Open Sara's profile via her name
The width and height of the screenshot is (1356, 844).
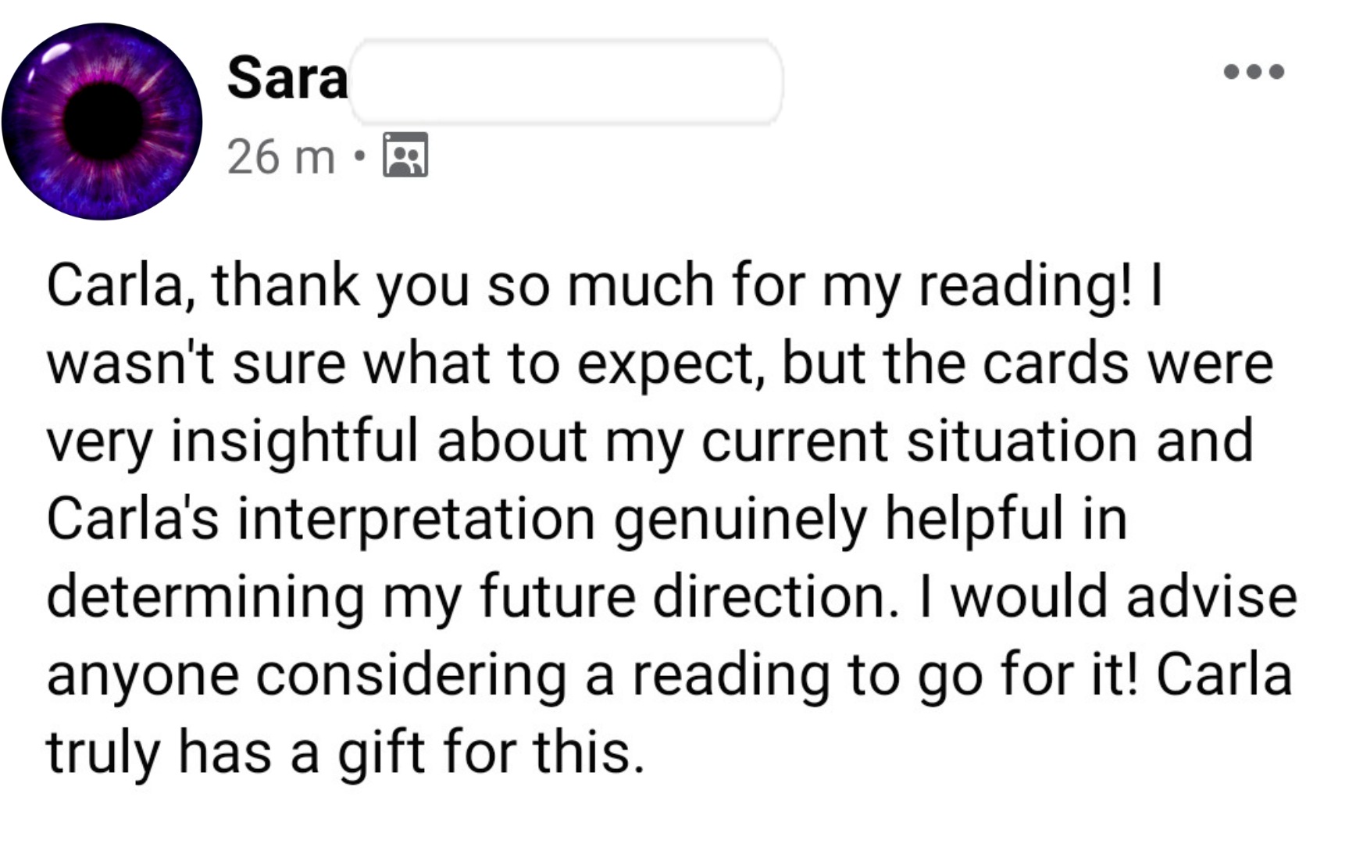tap(287, 79)
